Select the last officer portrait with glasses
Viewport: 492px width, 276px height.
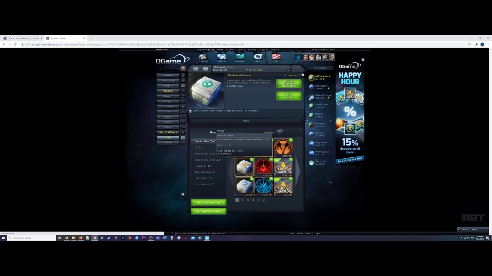coord(331,57)
